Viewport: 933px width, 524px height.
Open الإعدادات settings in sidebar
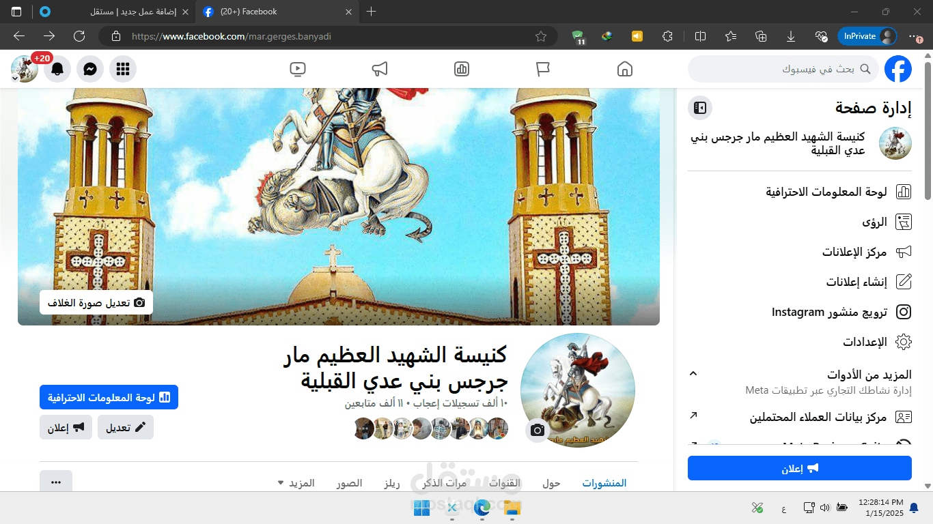[800, 343]
